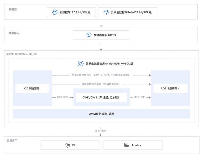Open the Ad-hoc application box
203x158 pixels.
pos(133,145)
